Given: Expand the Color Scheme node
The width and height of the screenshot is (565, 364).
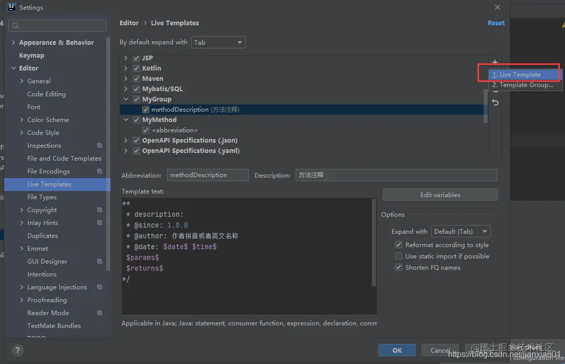Looking at the screenshot, I should pyautogui.click(x=22, y=119).
